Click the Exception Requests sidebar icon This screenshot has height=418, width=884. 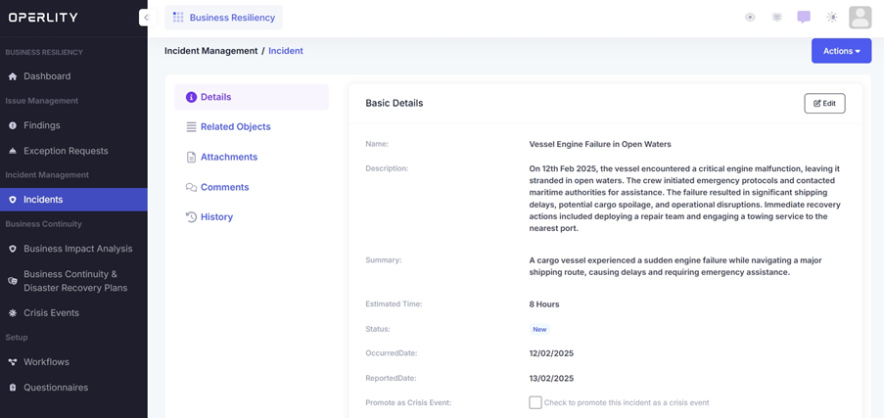13,151
